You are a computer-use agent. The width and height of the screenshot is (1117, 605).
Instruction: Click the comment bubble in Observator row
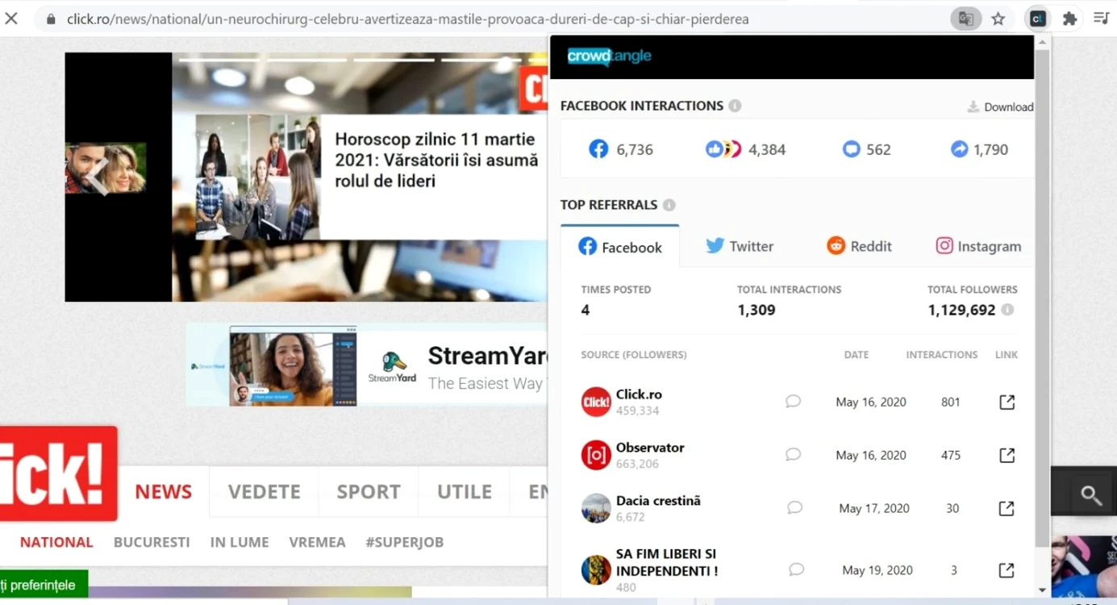[x=793, y=455]
